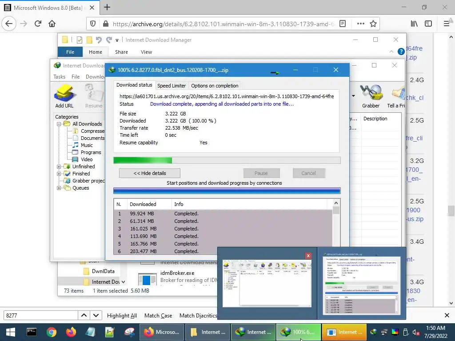This screenshot has height=341, width=455.
Task: Reload the archive.org page
Action: tap(38, 24)
